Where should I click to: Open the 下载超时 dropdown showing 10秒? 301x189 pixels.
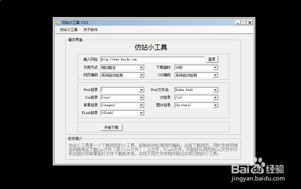tap(216, 67)
